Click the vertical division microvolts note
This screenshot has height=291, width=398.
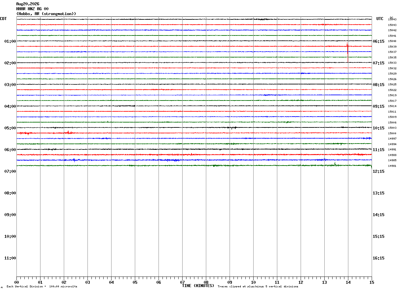[x=42, y=287]
